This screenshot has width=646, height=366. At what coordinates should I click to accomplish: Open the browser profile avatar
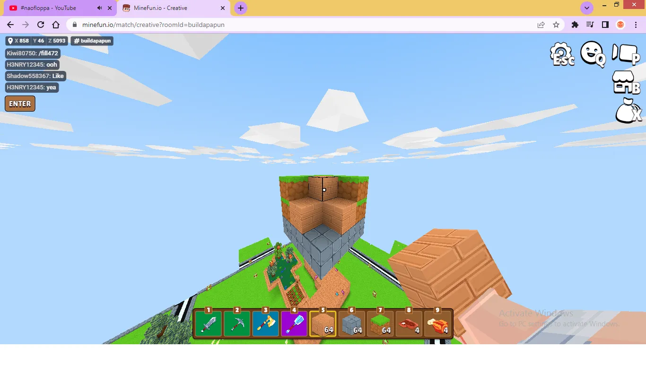tap(620, 25)
